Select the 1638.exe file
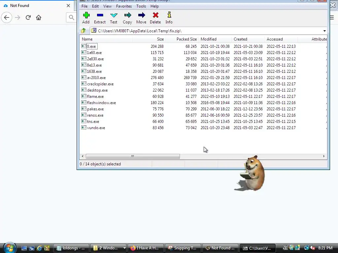This screenshot has height=253, width=338. coord(94,71)
